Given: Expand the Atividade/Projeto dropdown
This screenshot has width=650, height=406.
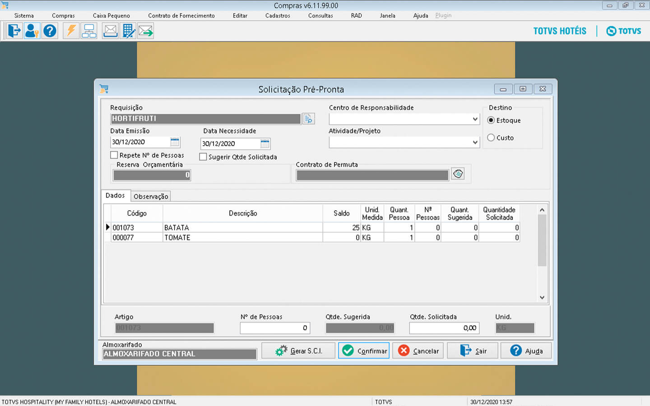Looking at the screenshot, I should 475,142.
